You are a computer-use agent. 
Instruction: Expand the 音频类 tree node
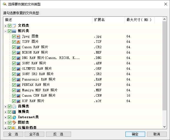5,107
